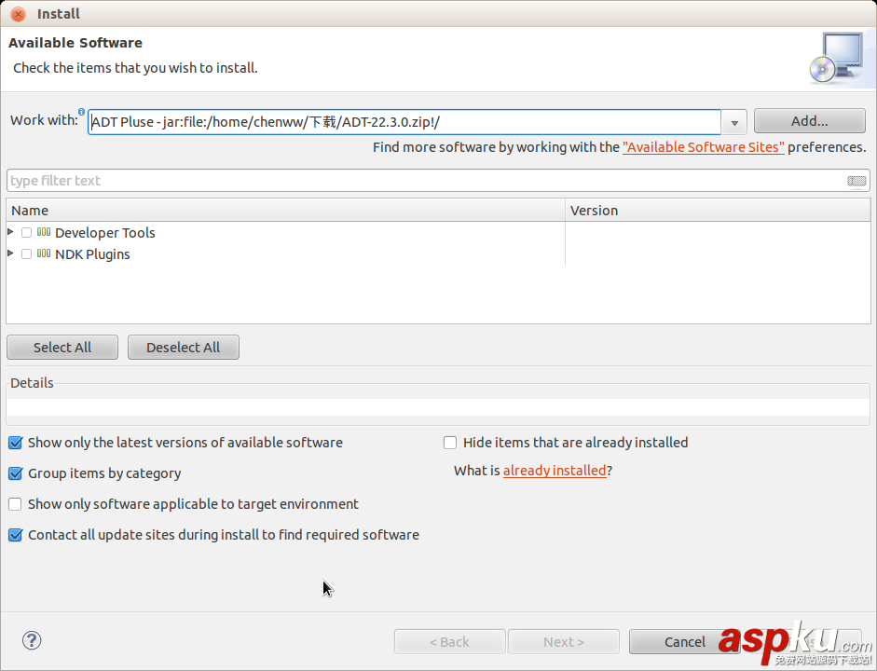Click the filter icon in the search field
877x671 pixels.
856,181
